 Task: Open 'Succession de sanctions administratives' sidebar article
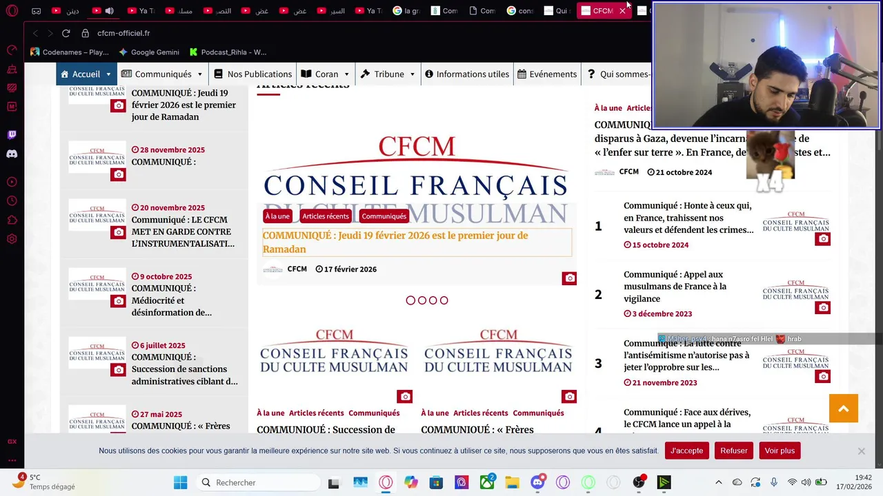click(185, 369)
